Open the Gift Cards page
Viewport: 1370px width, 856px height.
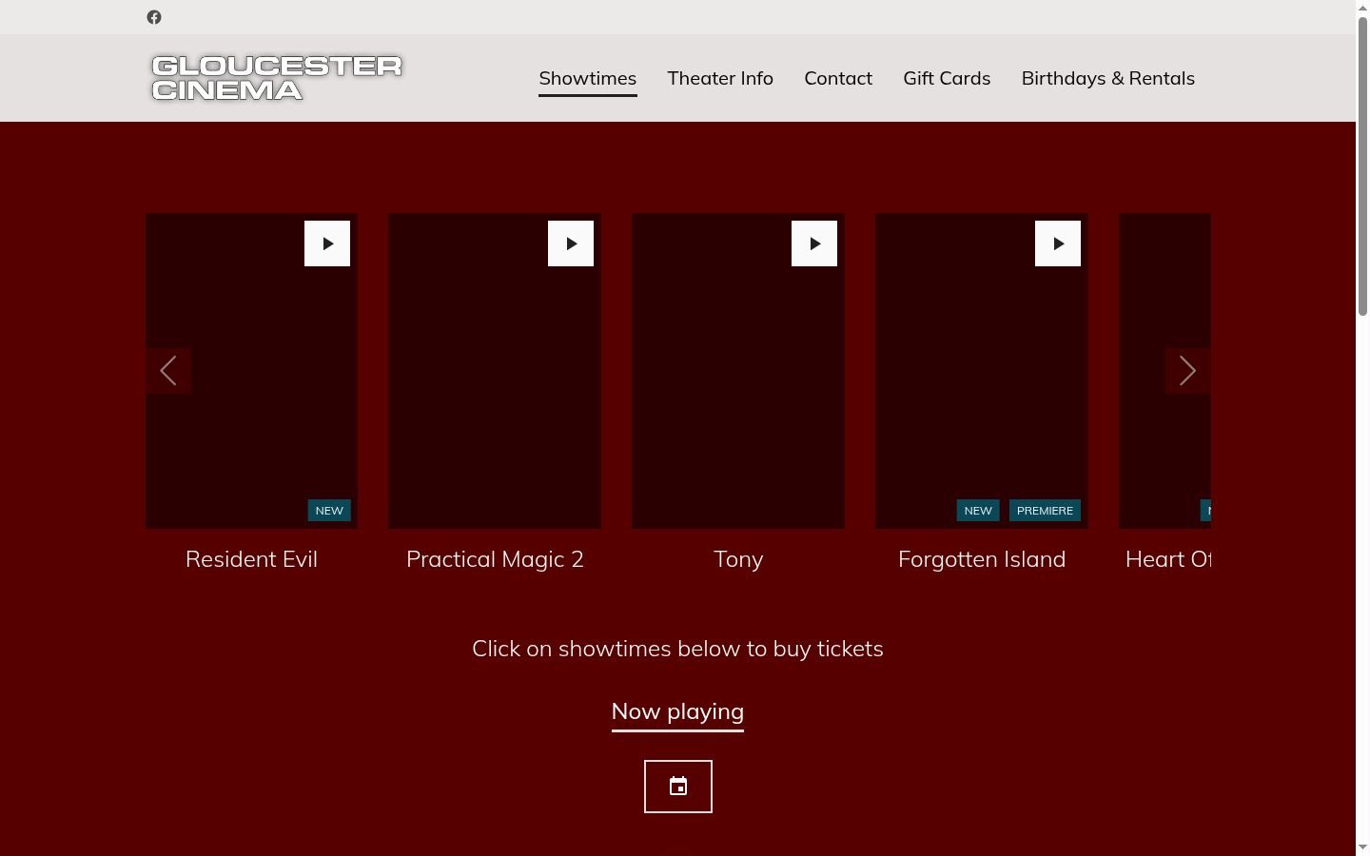pyautogui.click(x=947, y=78)
